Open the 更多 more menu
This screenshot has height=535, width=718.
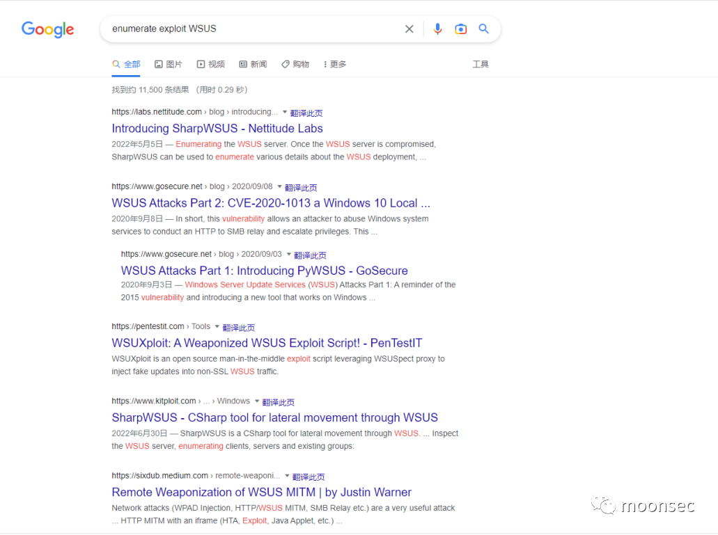point(335,64)
